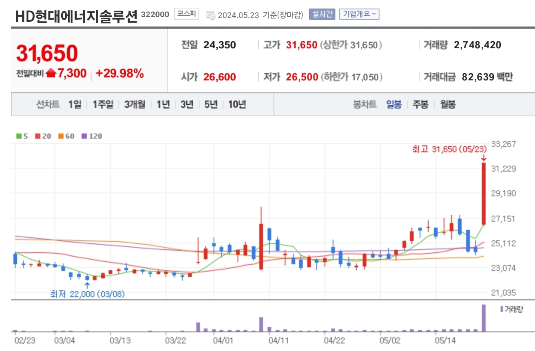Click the +29.98% change rate

pos(120,74)
